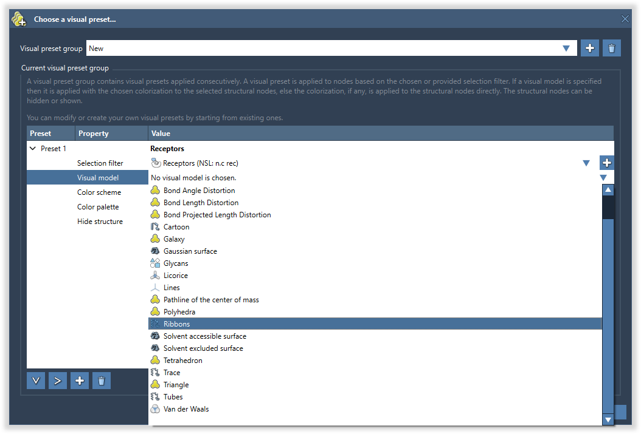Screen dimensions: 641x434
Task: Select Ribbons from the visual model list
Action: click(176, 324)
